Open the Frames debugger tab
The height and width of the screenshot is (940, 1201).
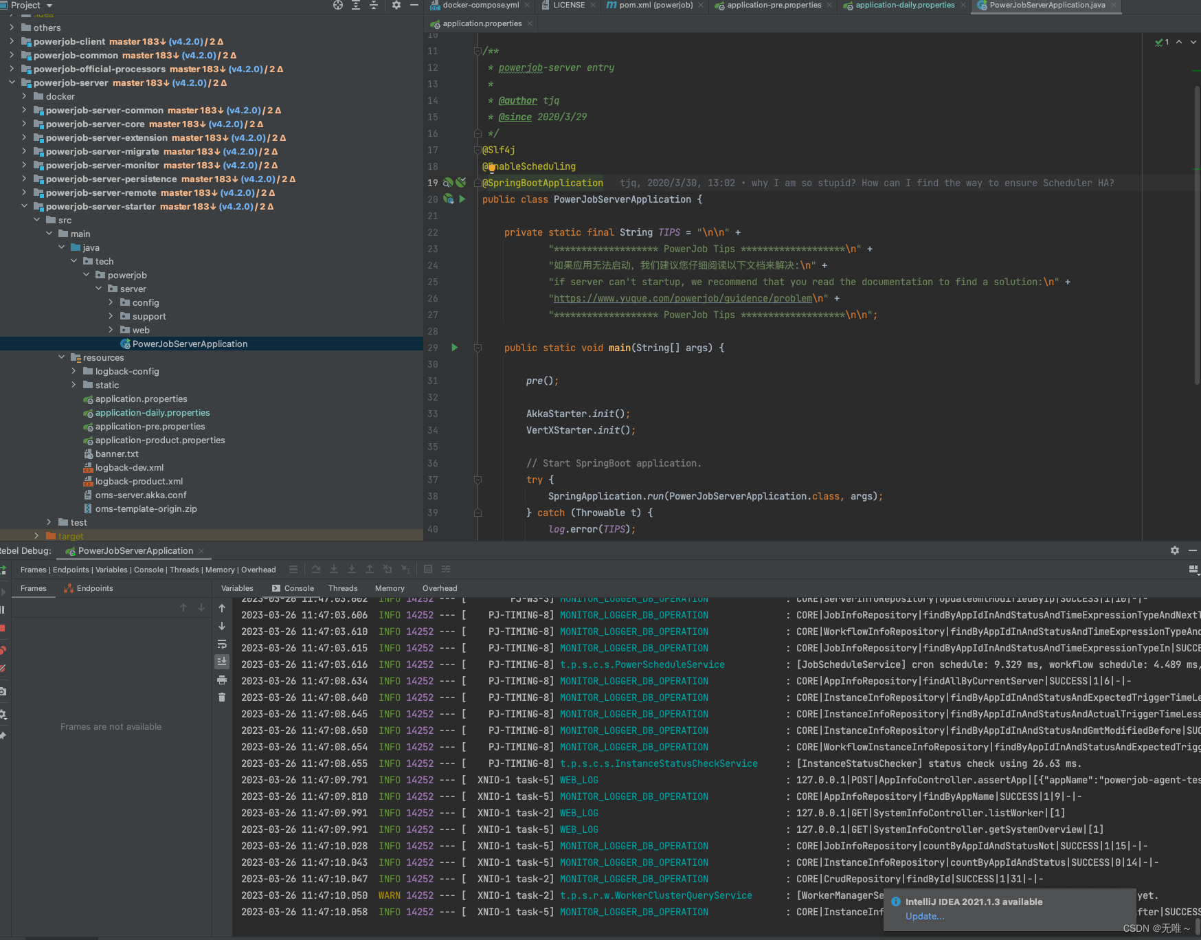34,588
